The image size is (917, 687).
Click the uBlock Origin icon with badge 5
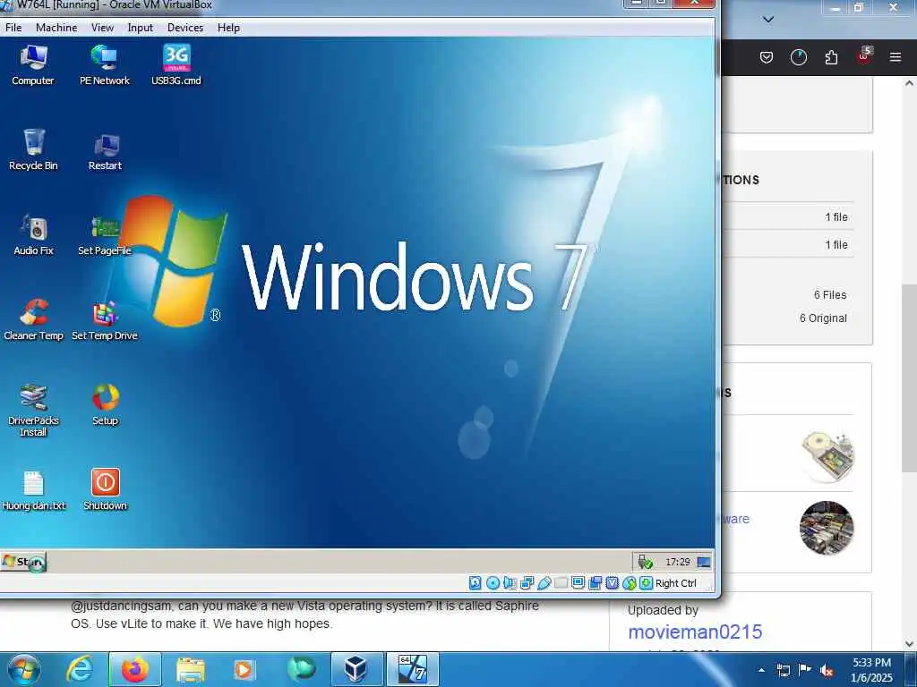864,56
